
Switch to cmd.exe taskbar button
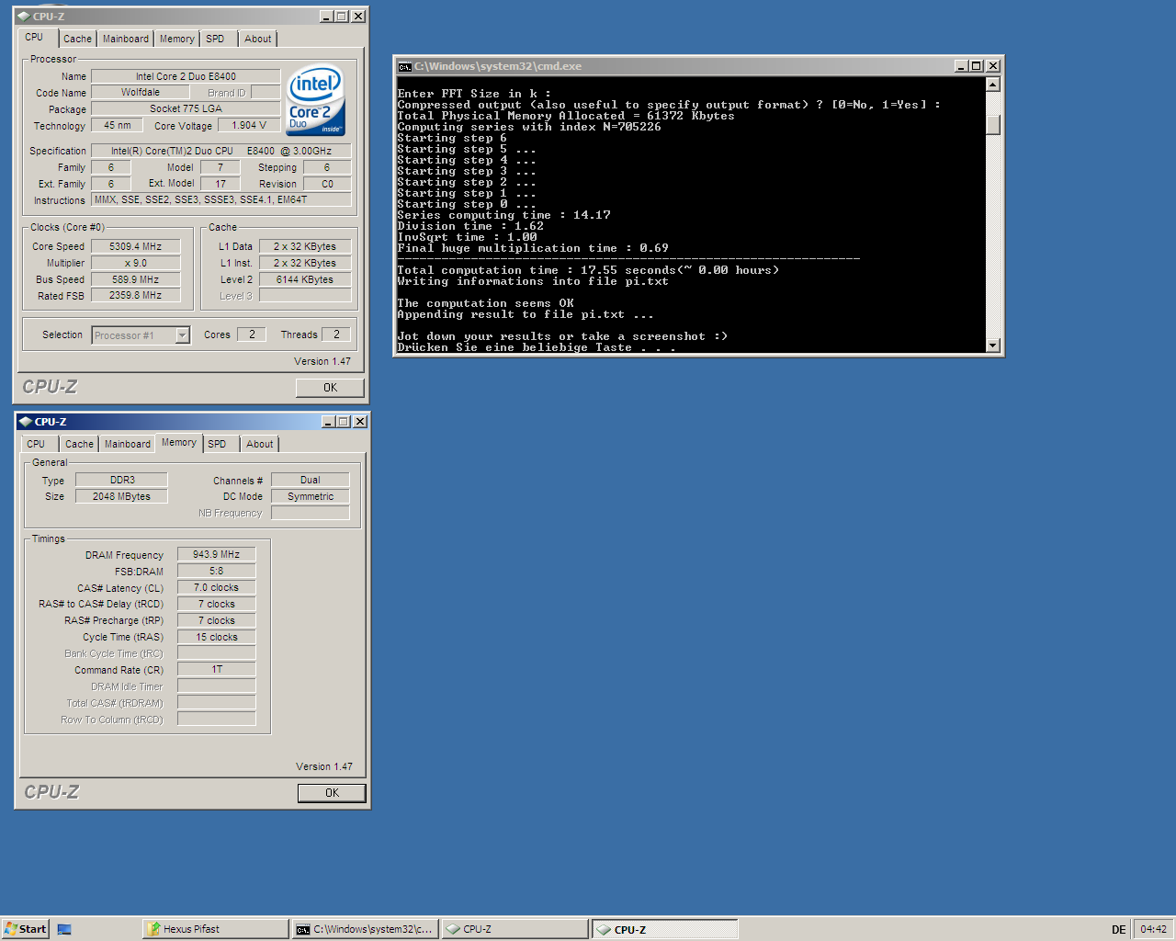[365, 929]
